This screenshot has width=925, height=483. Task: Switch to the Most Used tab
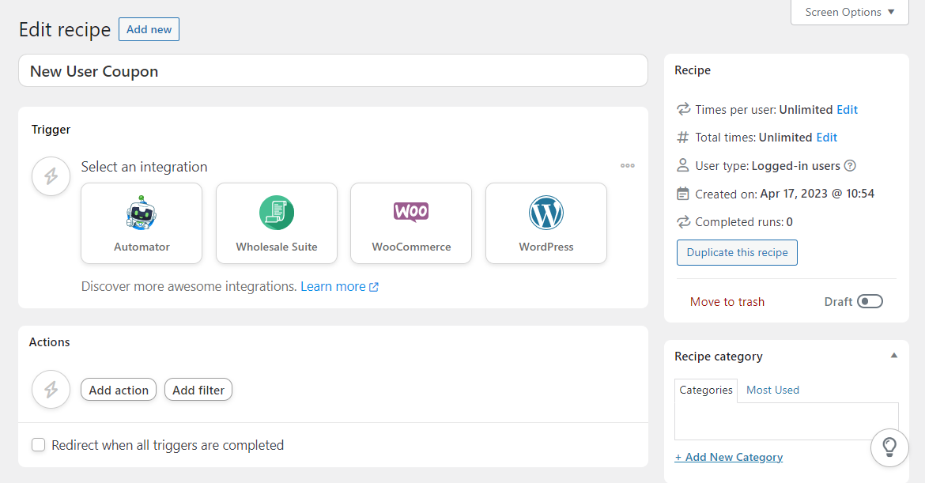(772, 390)
